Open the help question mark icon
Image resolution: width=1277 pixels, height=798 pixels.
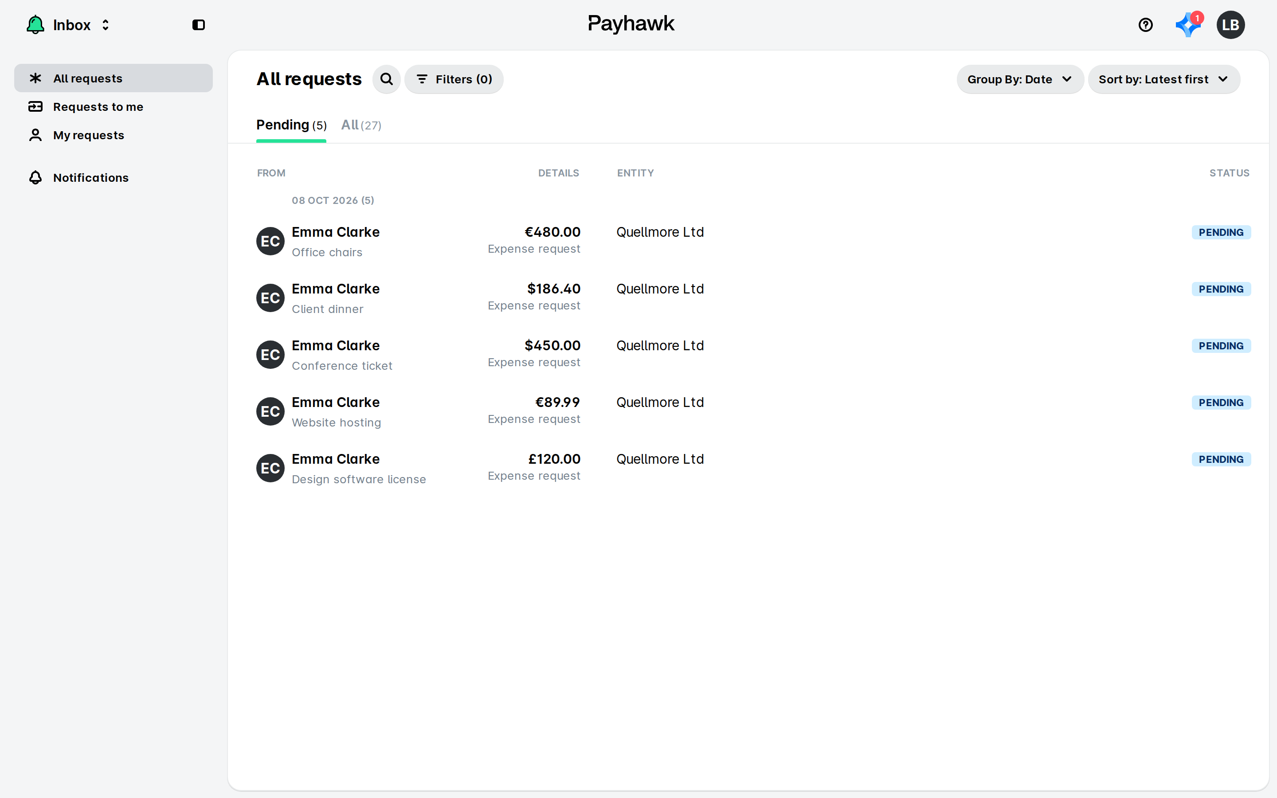pos(1145,25)
